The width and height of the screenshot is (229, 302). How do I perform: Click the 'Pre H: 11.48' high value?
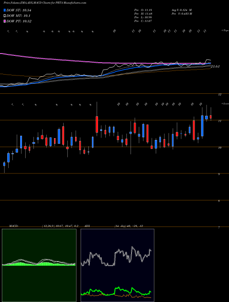click(x=143, y=14)
